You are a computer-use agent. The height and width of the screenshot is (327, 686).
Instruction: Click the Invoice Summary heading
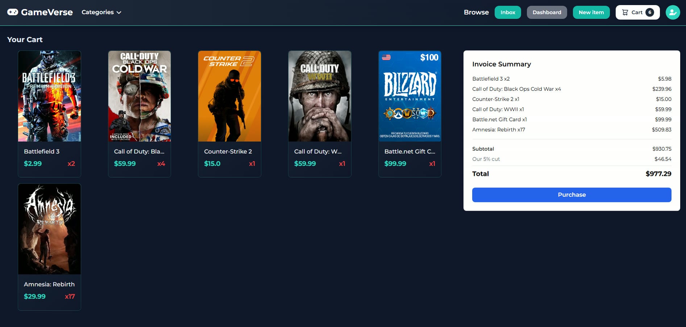click(x=502, y=64)
